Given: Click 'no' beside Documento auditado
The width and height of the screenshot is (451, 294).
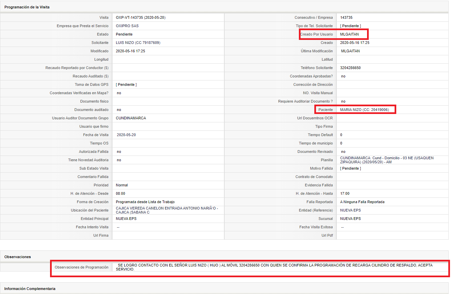Looking at the screenshot, I should [119, 110].
